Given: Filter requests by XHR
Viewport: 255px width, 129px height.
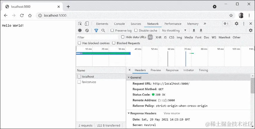Looking at the screenshot, I should (158, 37).
